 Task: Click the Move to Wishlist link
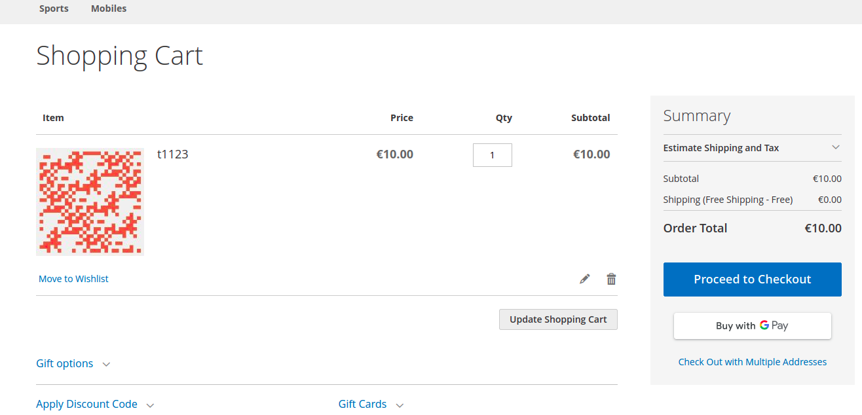pos(73,278)
